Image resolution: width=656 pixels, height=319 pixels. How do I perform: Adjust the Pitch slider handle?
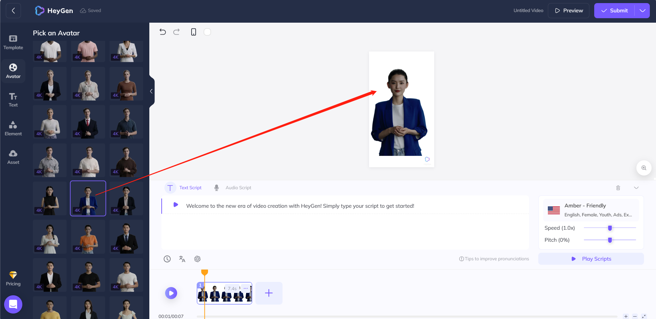pyautogui.click(x=610, y=240)
